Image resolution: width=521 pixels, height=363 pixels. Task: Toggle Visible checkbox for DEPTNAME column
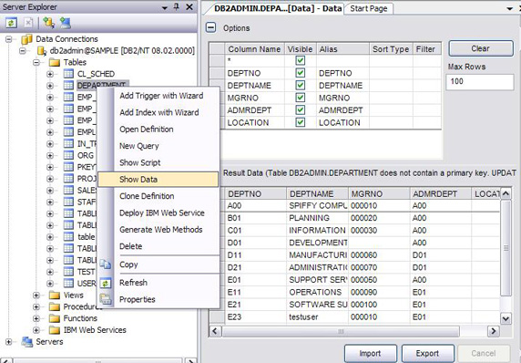click(301, 85)
